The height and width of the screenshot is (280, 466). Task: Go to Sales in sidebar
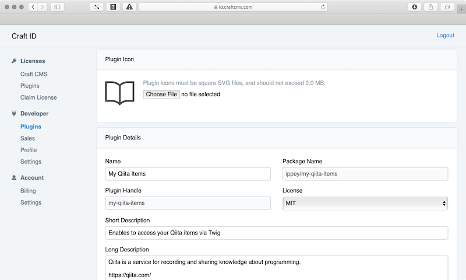click(27, 138)
